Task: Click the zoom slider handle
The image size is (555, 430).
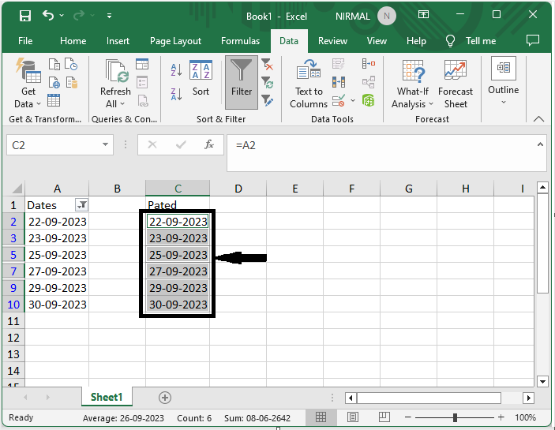Action: click(x=455, y=417)
